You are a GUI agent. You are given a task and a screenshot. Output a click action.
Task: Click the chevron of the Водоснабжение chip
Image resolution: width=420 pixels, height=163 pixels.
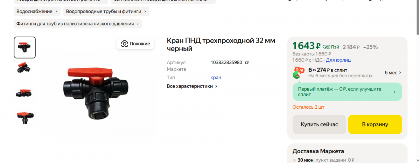tap(56, 11)
